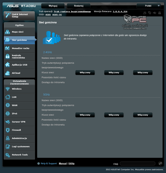Image resolution: width=166 pixels, height=173 pixels.
Task: Open Tryb routera bezprzewodowego link
Action: pos(72,11)
